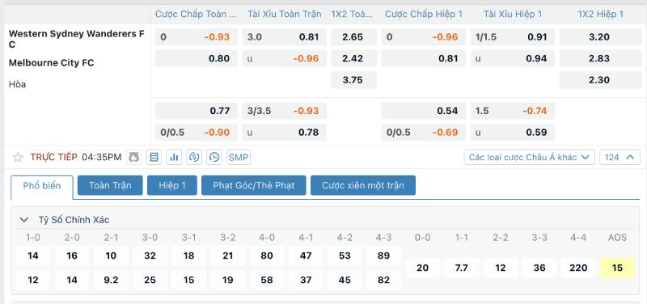
Task: Collapse the Tỷ Số Chính Xác section
Action: tap(24, 220)
